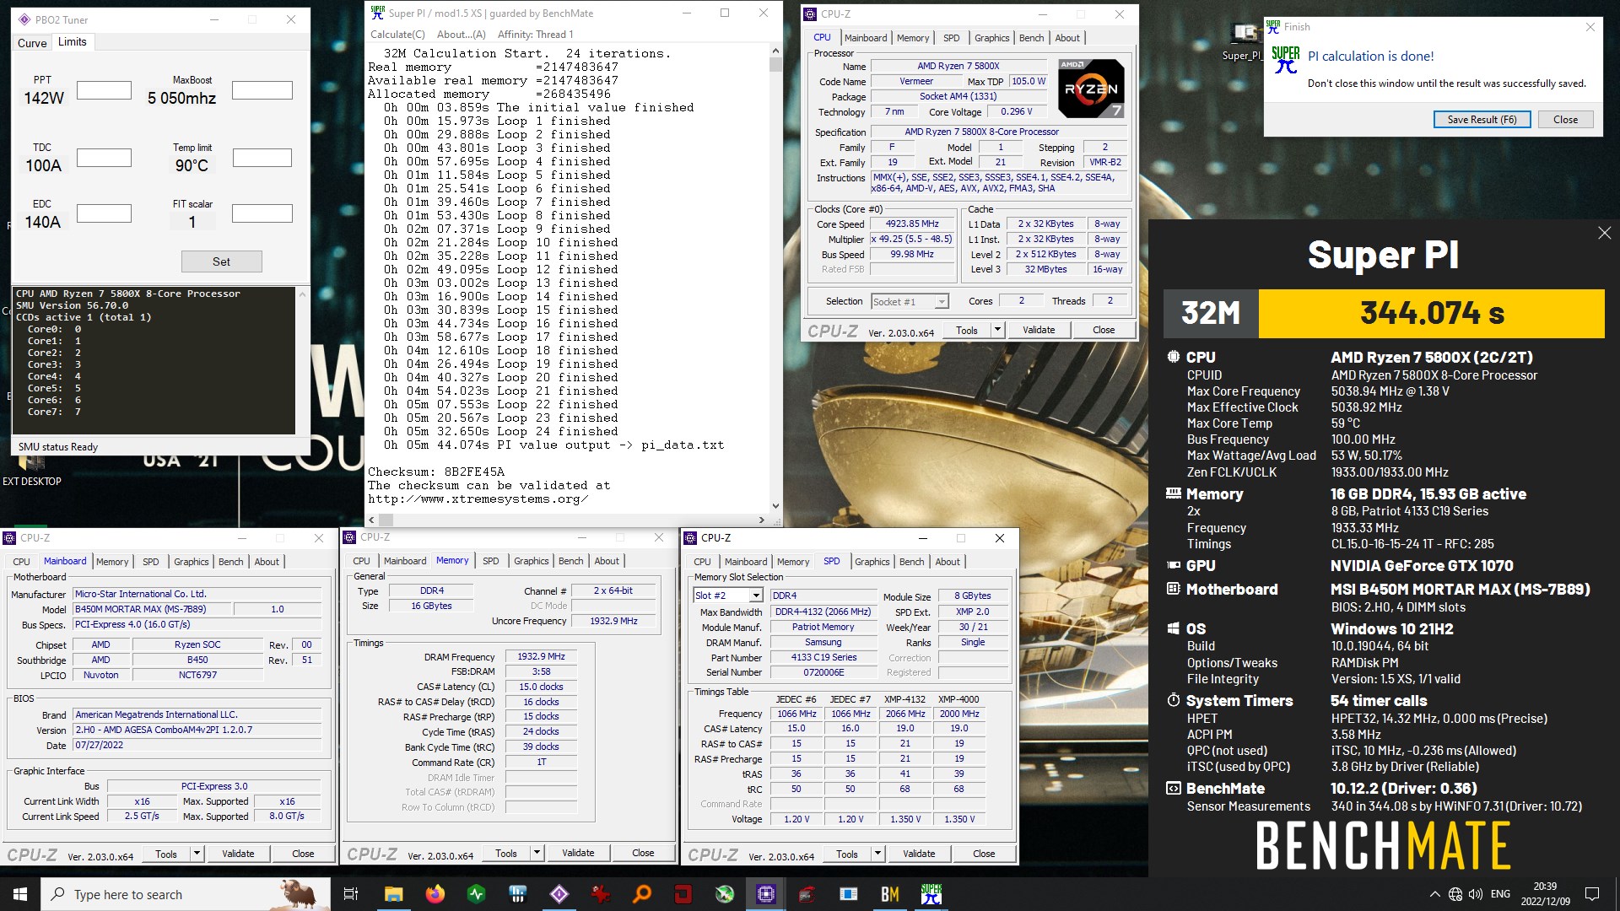Click Set button in PBO2 Tuner

pyautogui.click(x=221, y=261)
